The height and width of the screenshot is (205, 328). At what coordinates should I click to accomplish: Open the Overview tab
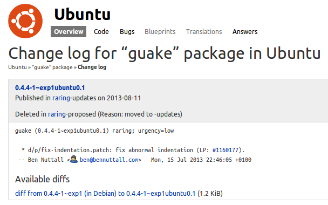pos(69,32)
